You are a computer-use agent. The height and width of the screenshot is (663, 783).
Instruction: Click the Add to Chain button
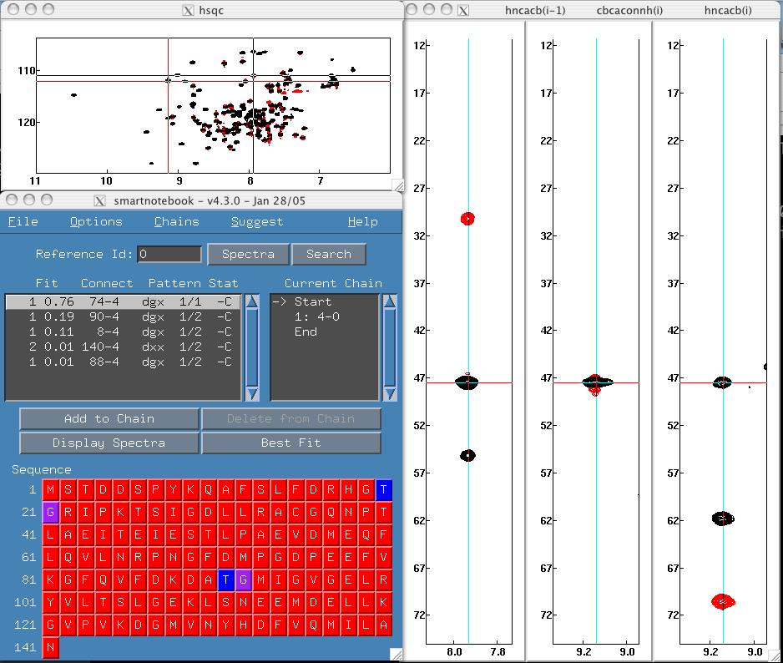[109, 418]
